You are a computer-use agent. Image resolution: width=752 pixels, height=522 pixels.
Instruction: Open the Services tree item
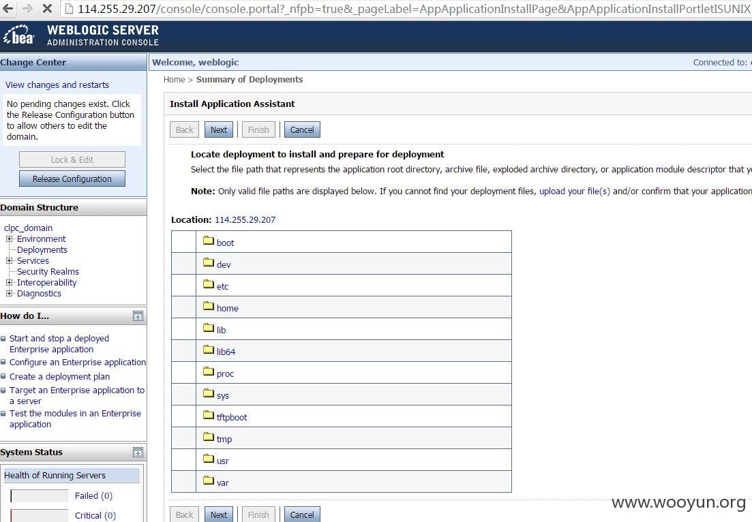coord(33,261)
